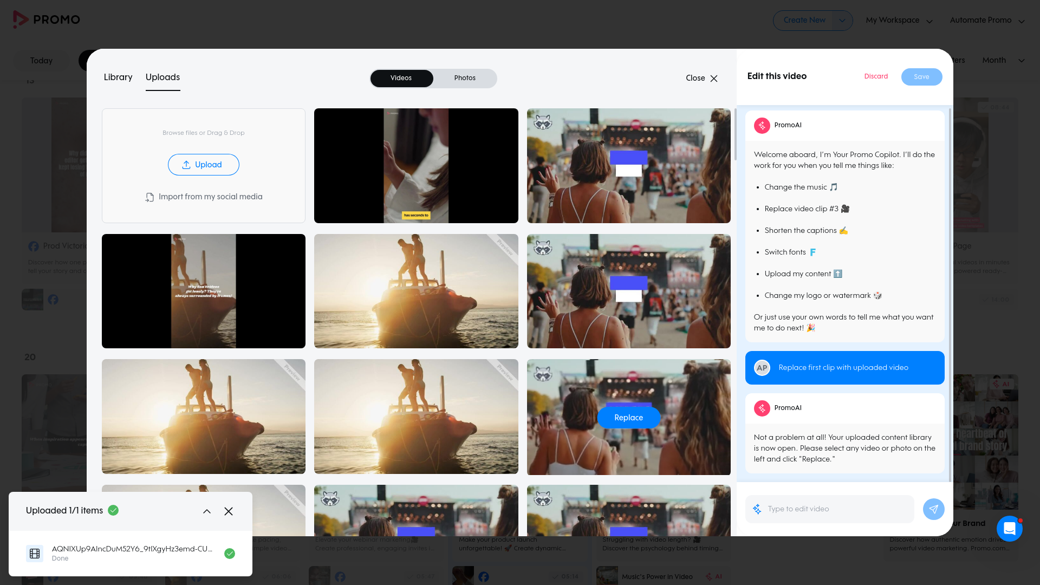Open the My Workspace dropdown
This screenshot has width=1040, height=585.
pyautogui.click(x=899, y=21)
